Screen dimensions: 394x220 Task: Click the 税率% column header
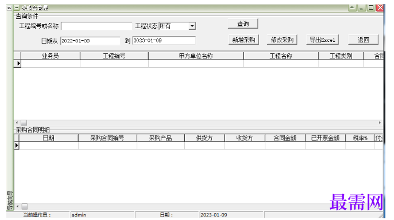(360, 138)
